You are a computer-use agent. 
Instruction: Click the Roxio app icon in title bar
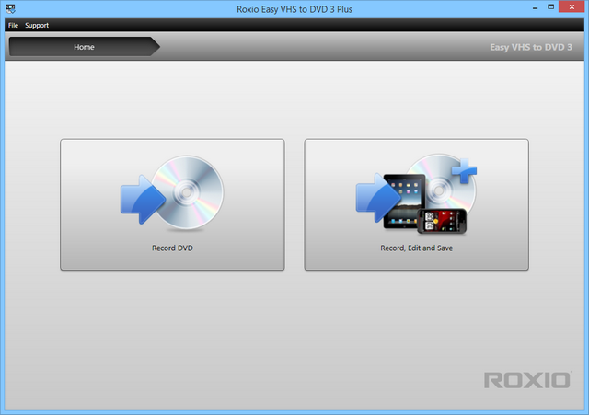[10, 8]
